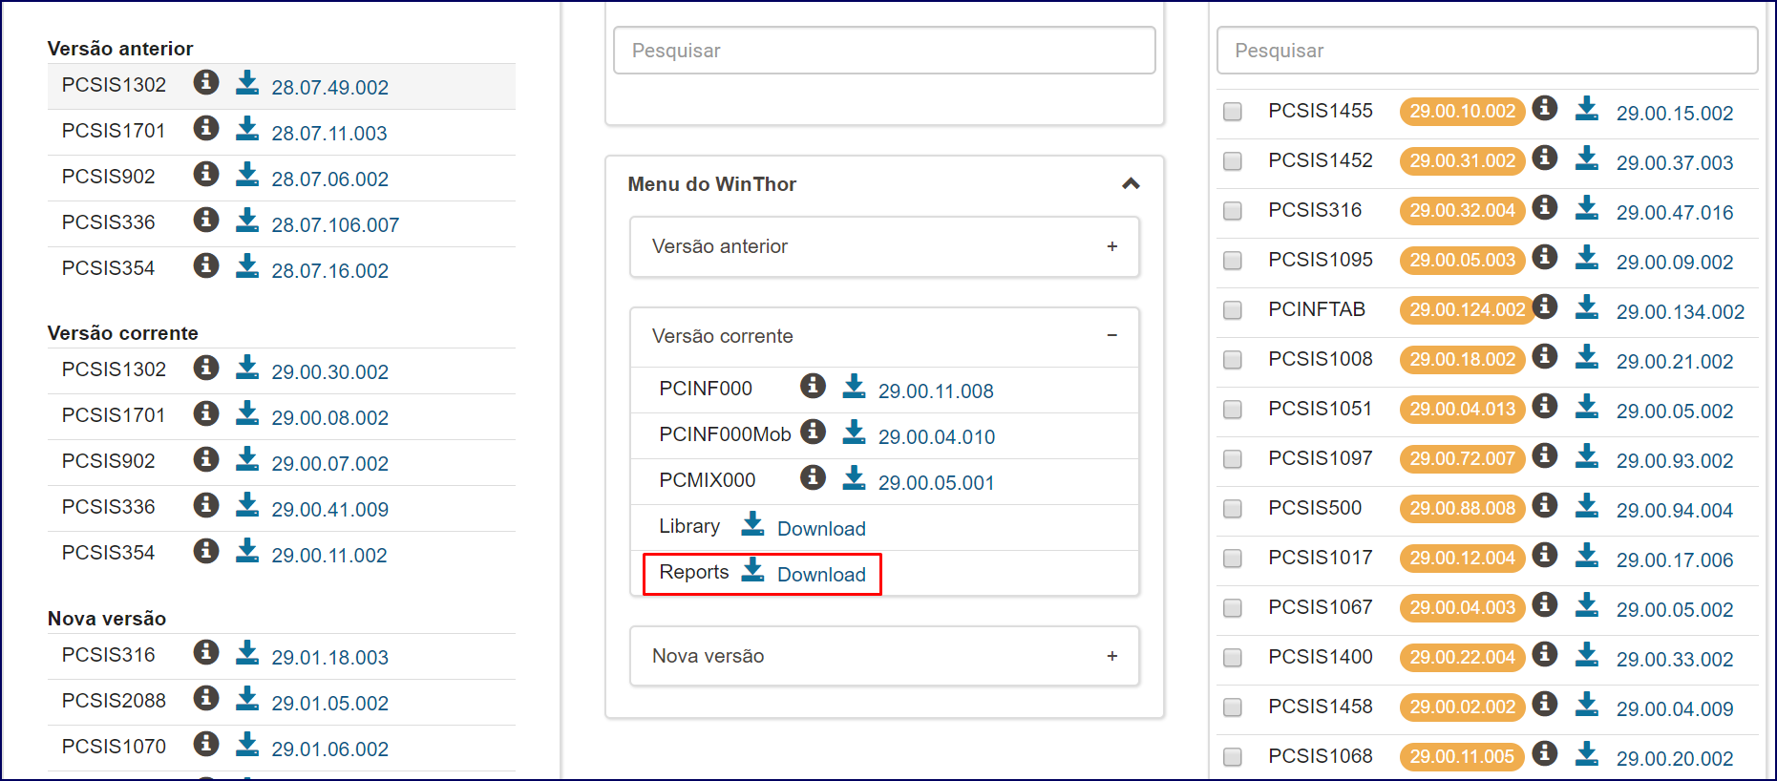Collapse Menu do WinThor panel chevron

tap(1131, 183)
